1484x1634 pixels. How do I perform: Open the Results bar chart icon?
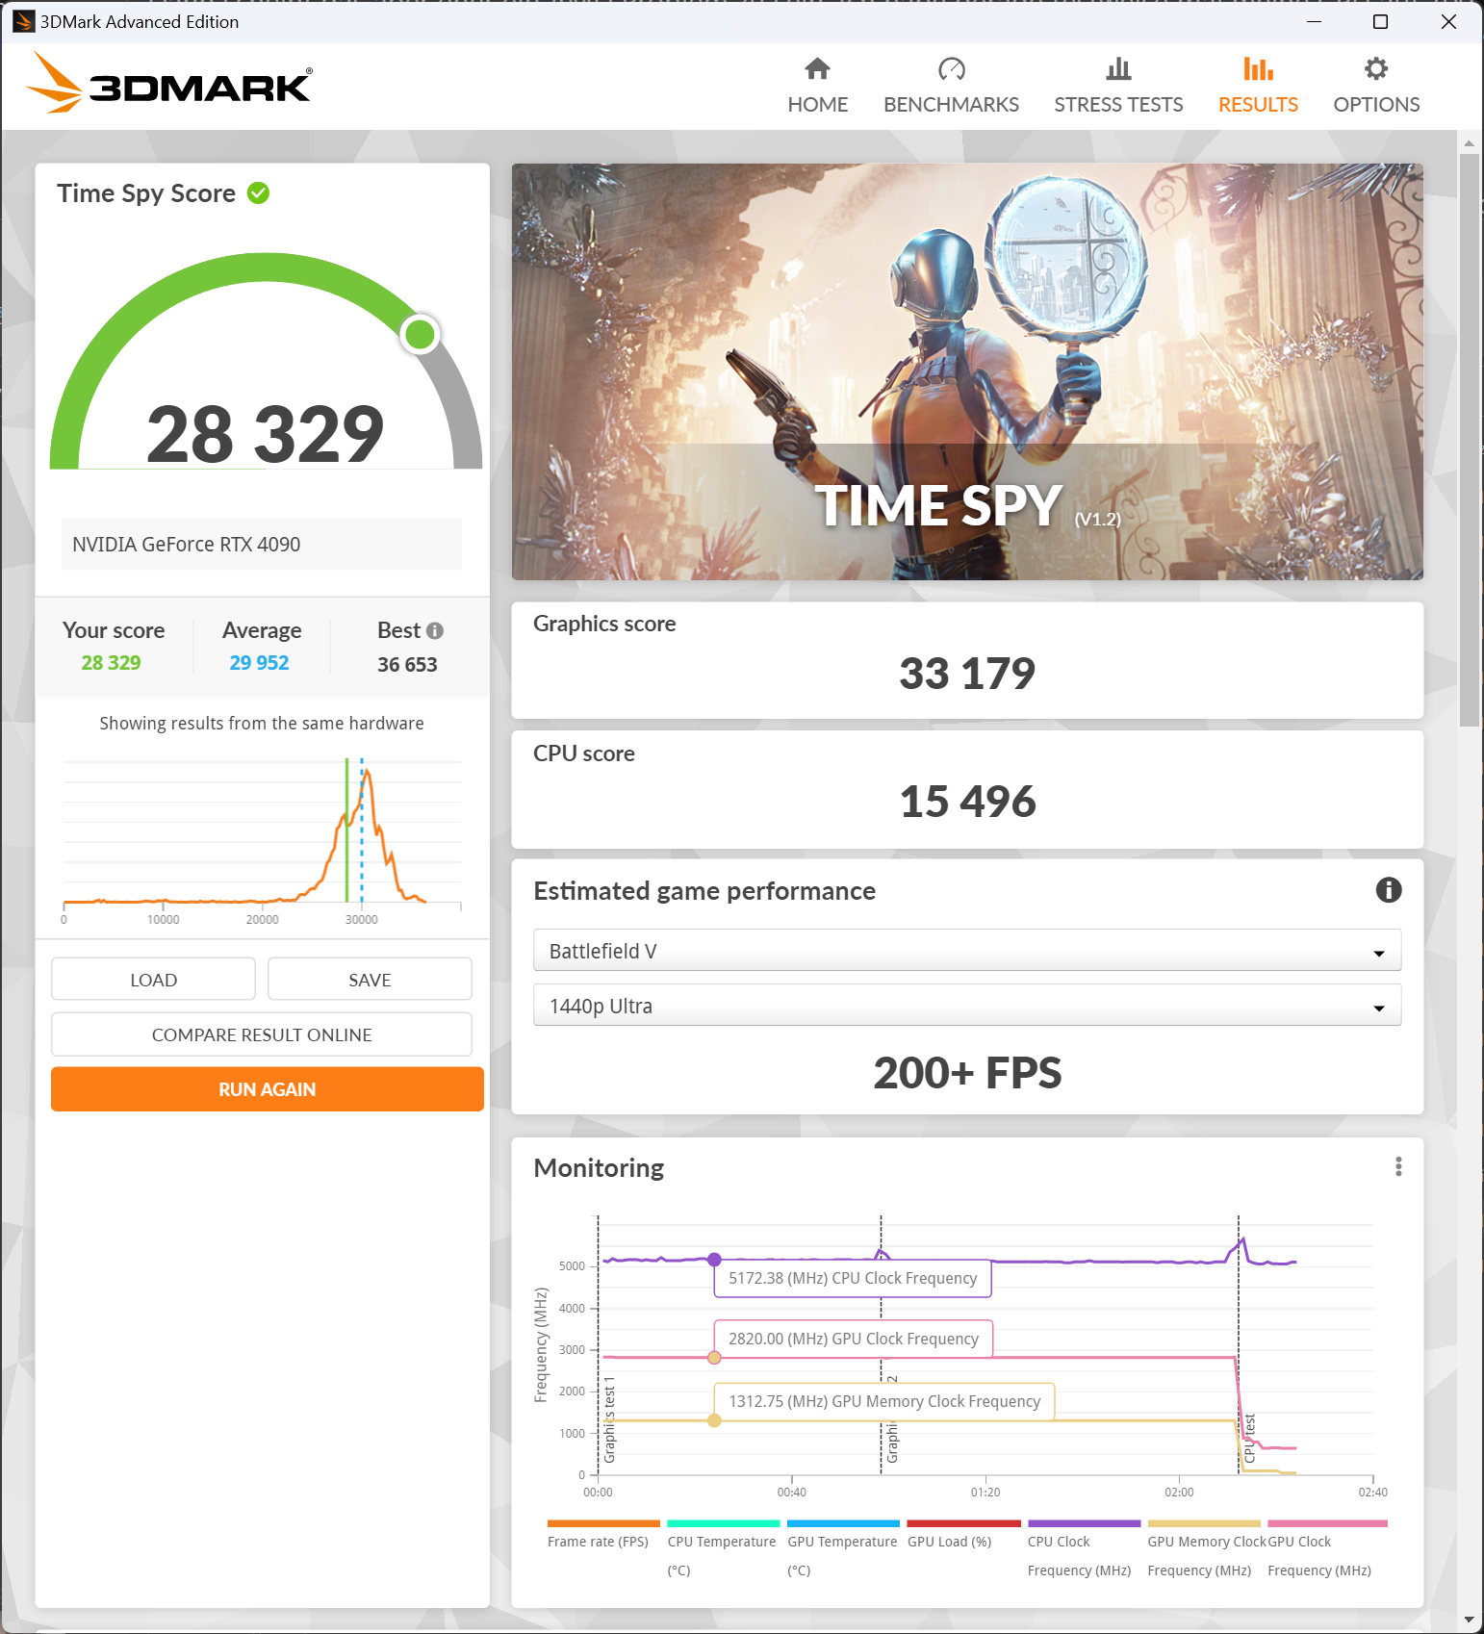(1258, 68)
